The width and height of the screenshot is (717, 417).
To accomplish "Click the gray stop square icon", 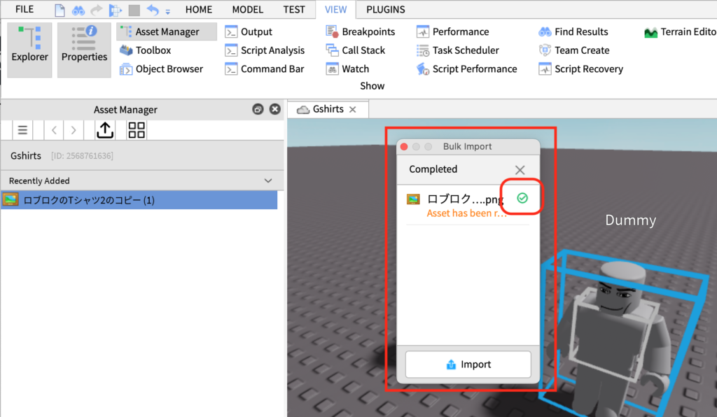I will 134,10.
